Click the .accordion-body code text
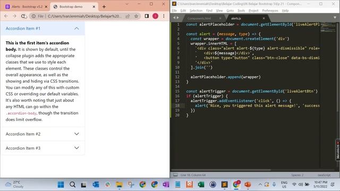The width and height of the screenshot is (340, 191). [x=21, y=113]
